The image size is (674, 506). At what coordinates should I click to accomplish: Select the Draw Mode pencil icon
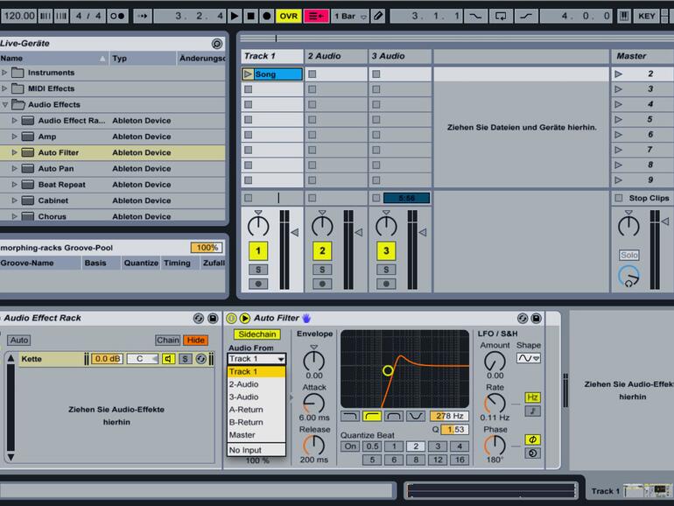click(x=377, y=16)
